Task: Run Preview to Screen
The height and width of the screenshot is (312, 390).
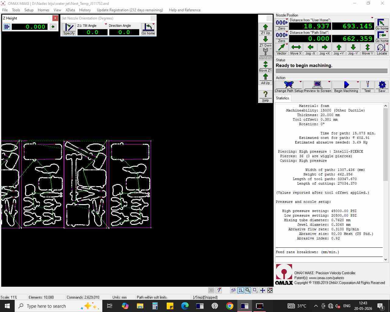Action: [x=317, y=87]
